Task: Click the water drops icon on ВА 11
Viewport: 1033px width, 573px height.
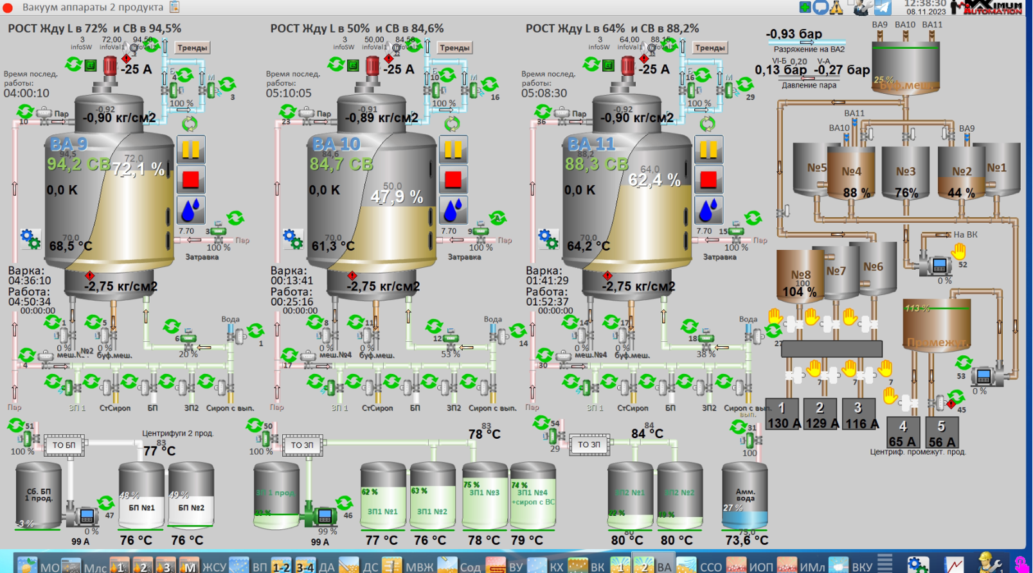Action: tap(708, 210)
